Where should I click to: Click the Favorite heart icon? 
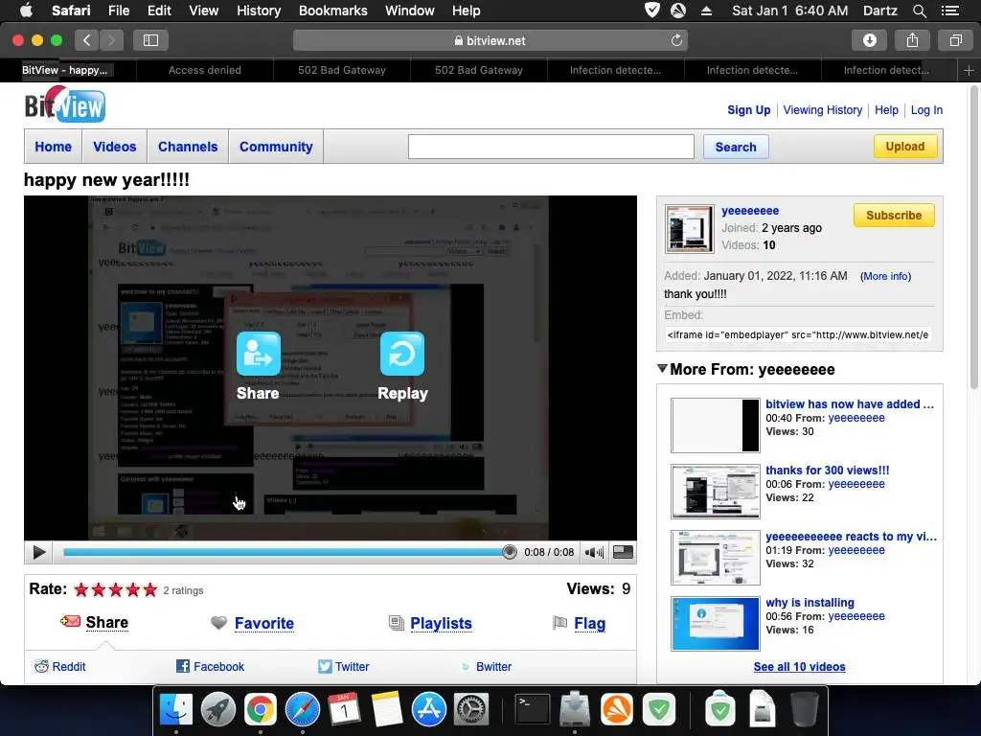click(x=218, y=623)
